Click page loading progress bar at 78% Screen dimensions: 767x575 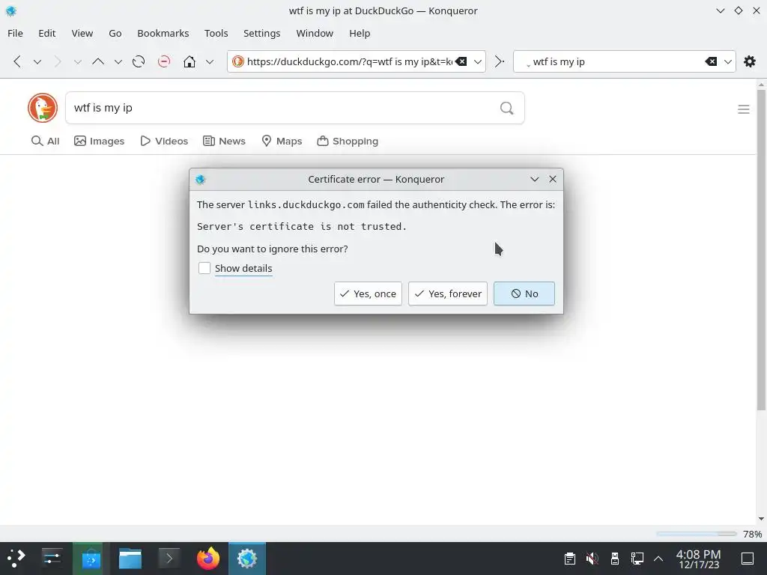coord(696,534)
